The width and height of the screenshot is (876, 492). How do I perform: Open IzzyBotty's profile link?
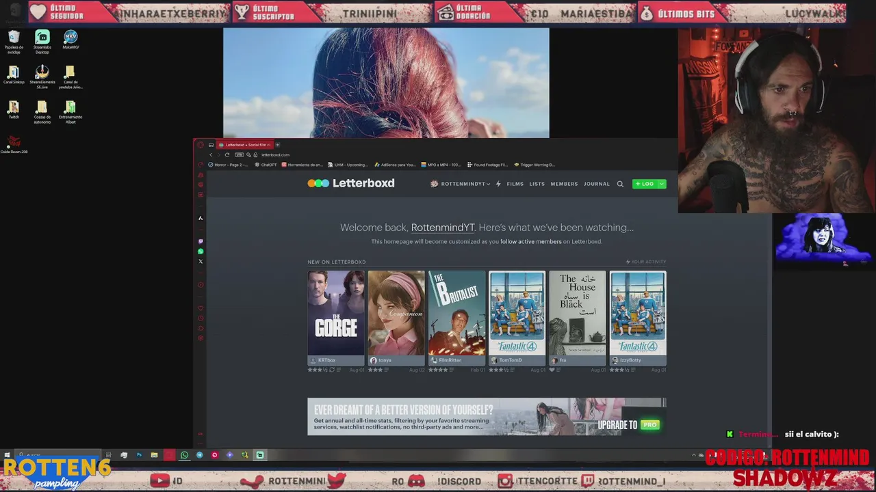[x=630, y=360]
